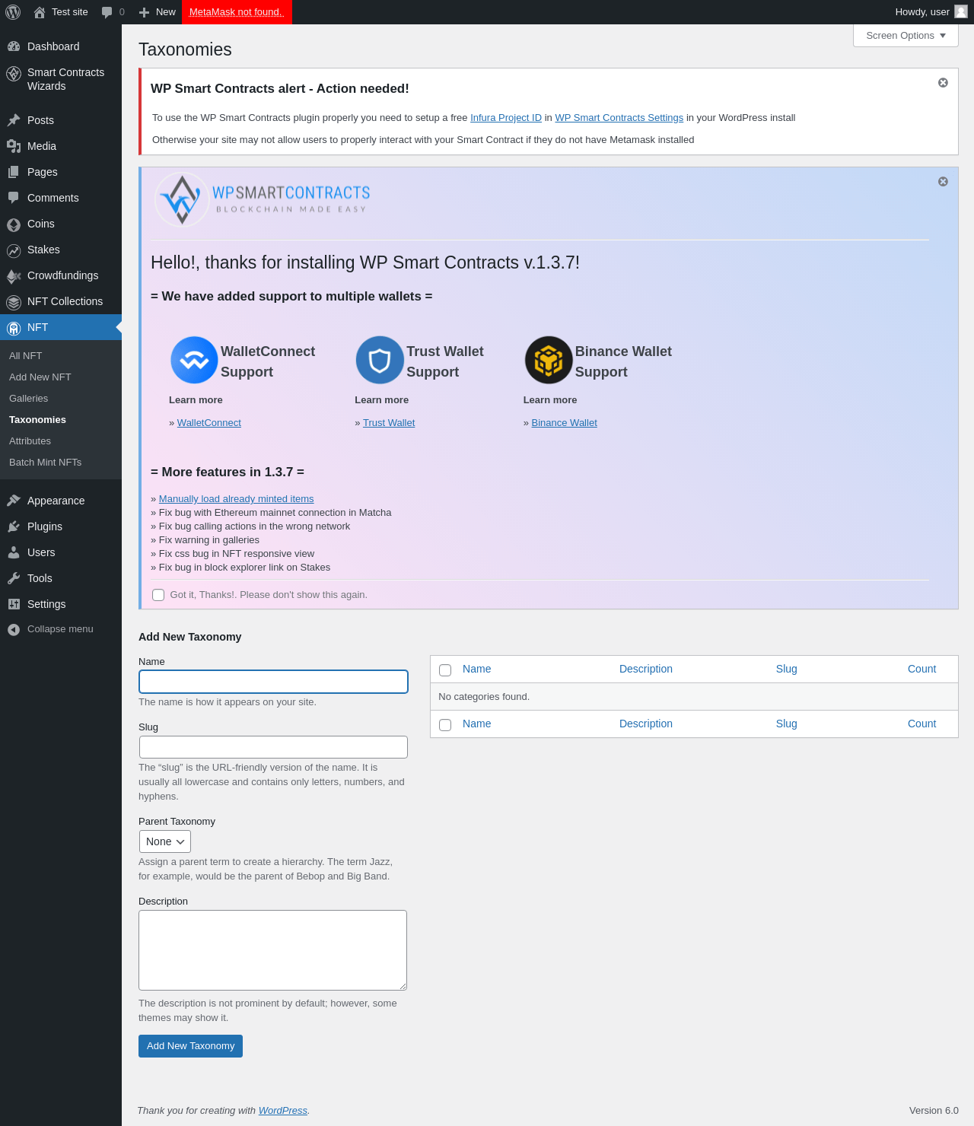Click the plus New content icon
974x1126 pixels.
(144, 12)
